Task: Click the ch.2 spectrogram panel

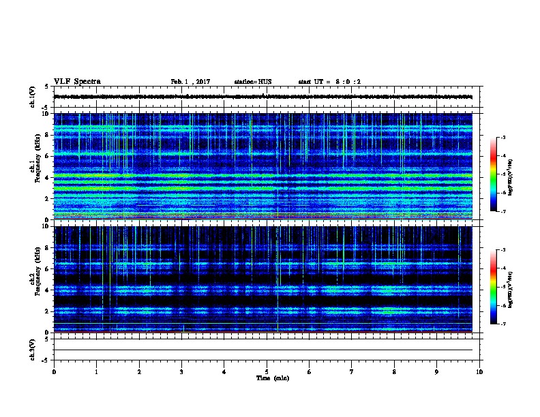Action: click(263, 279)
